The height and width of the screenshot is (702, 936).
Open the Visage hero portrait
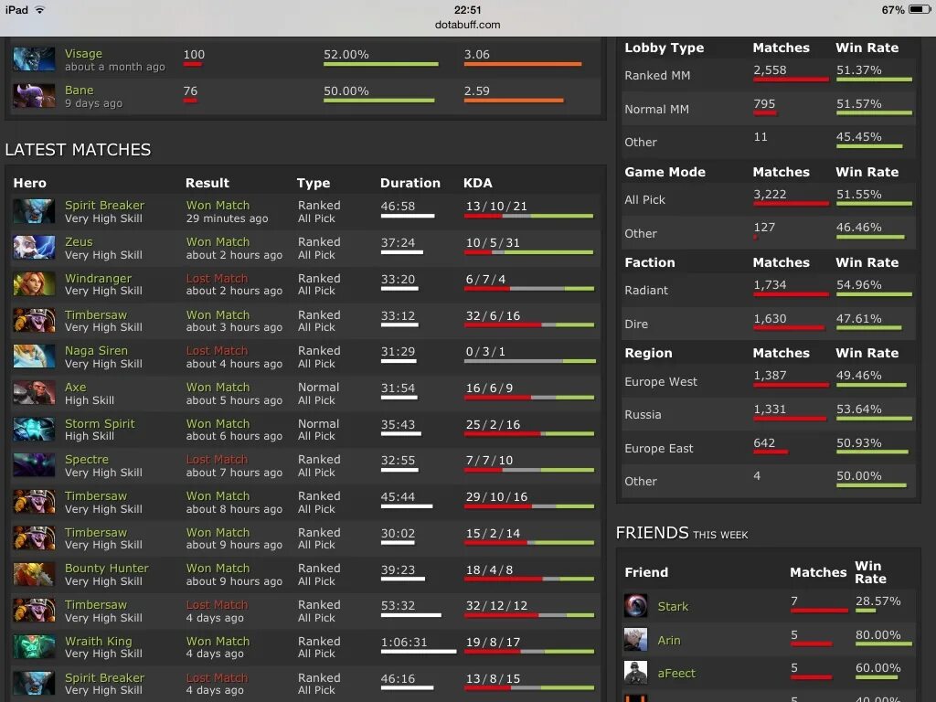34,59
